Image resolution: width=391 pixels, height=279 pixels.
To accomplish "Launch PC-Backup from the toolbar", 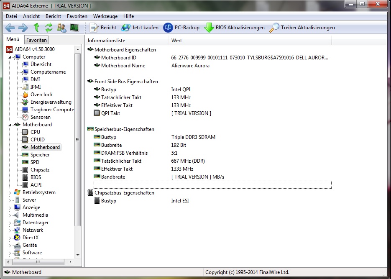I will click(181, 28).
